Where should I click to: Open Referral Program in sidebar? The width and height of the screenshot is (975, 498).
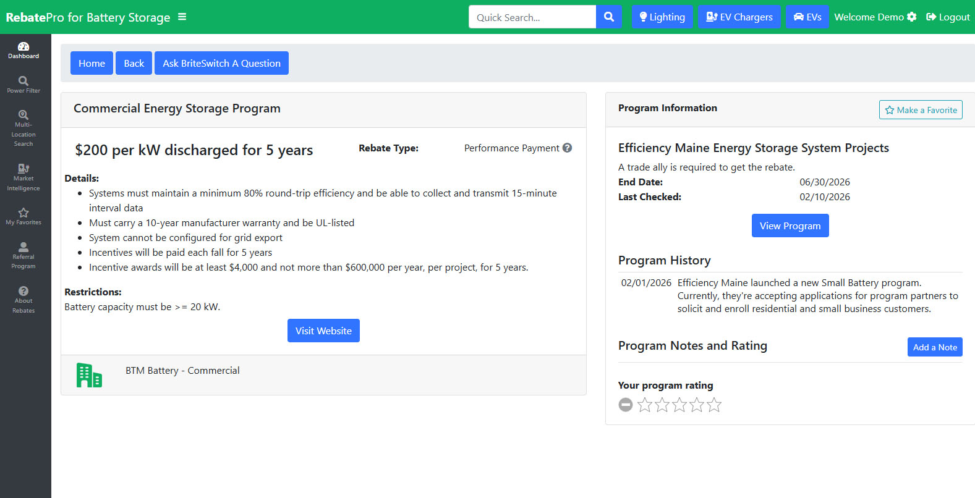(x=23, y=256)
